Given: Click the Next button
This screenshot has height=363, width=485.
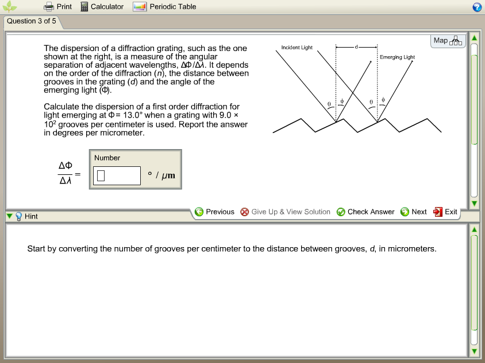Looking at the screenshot, I should 414,212.
